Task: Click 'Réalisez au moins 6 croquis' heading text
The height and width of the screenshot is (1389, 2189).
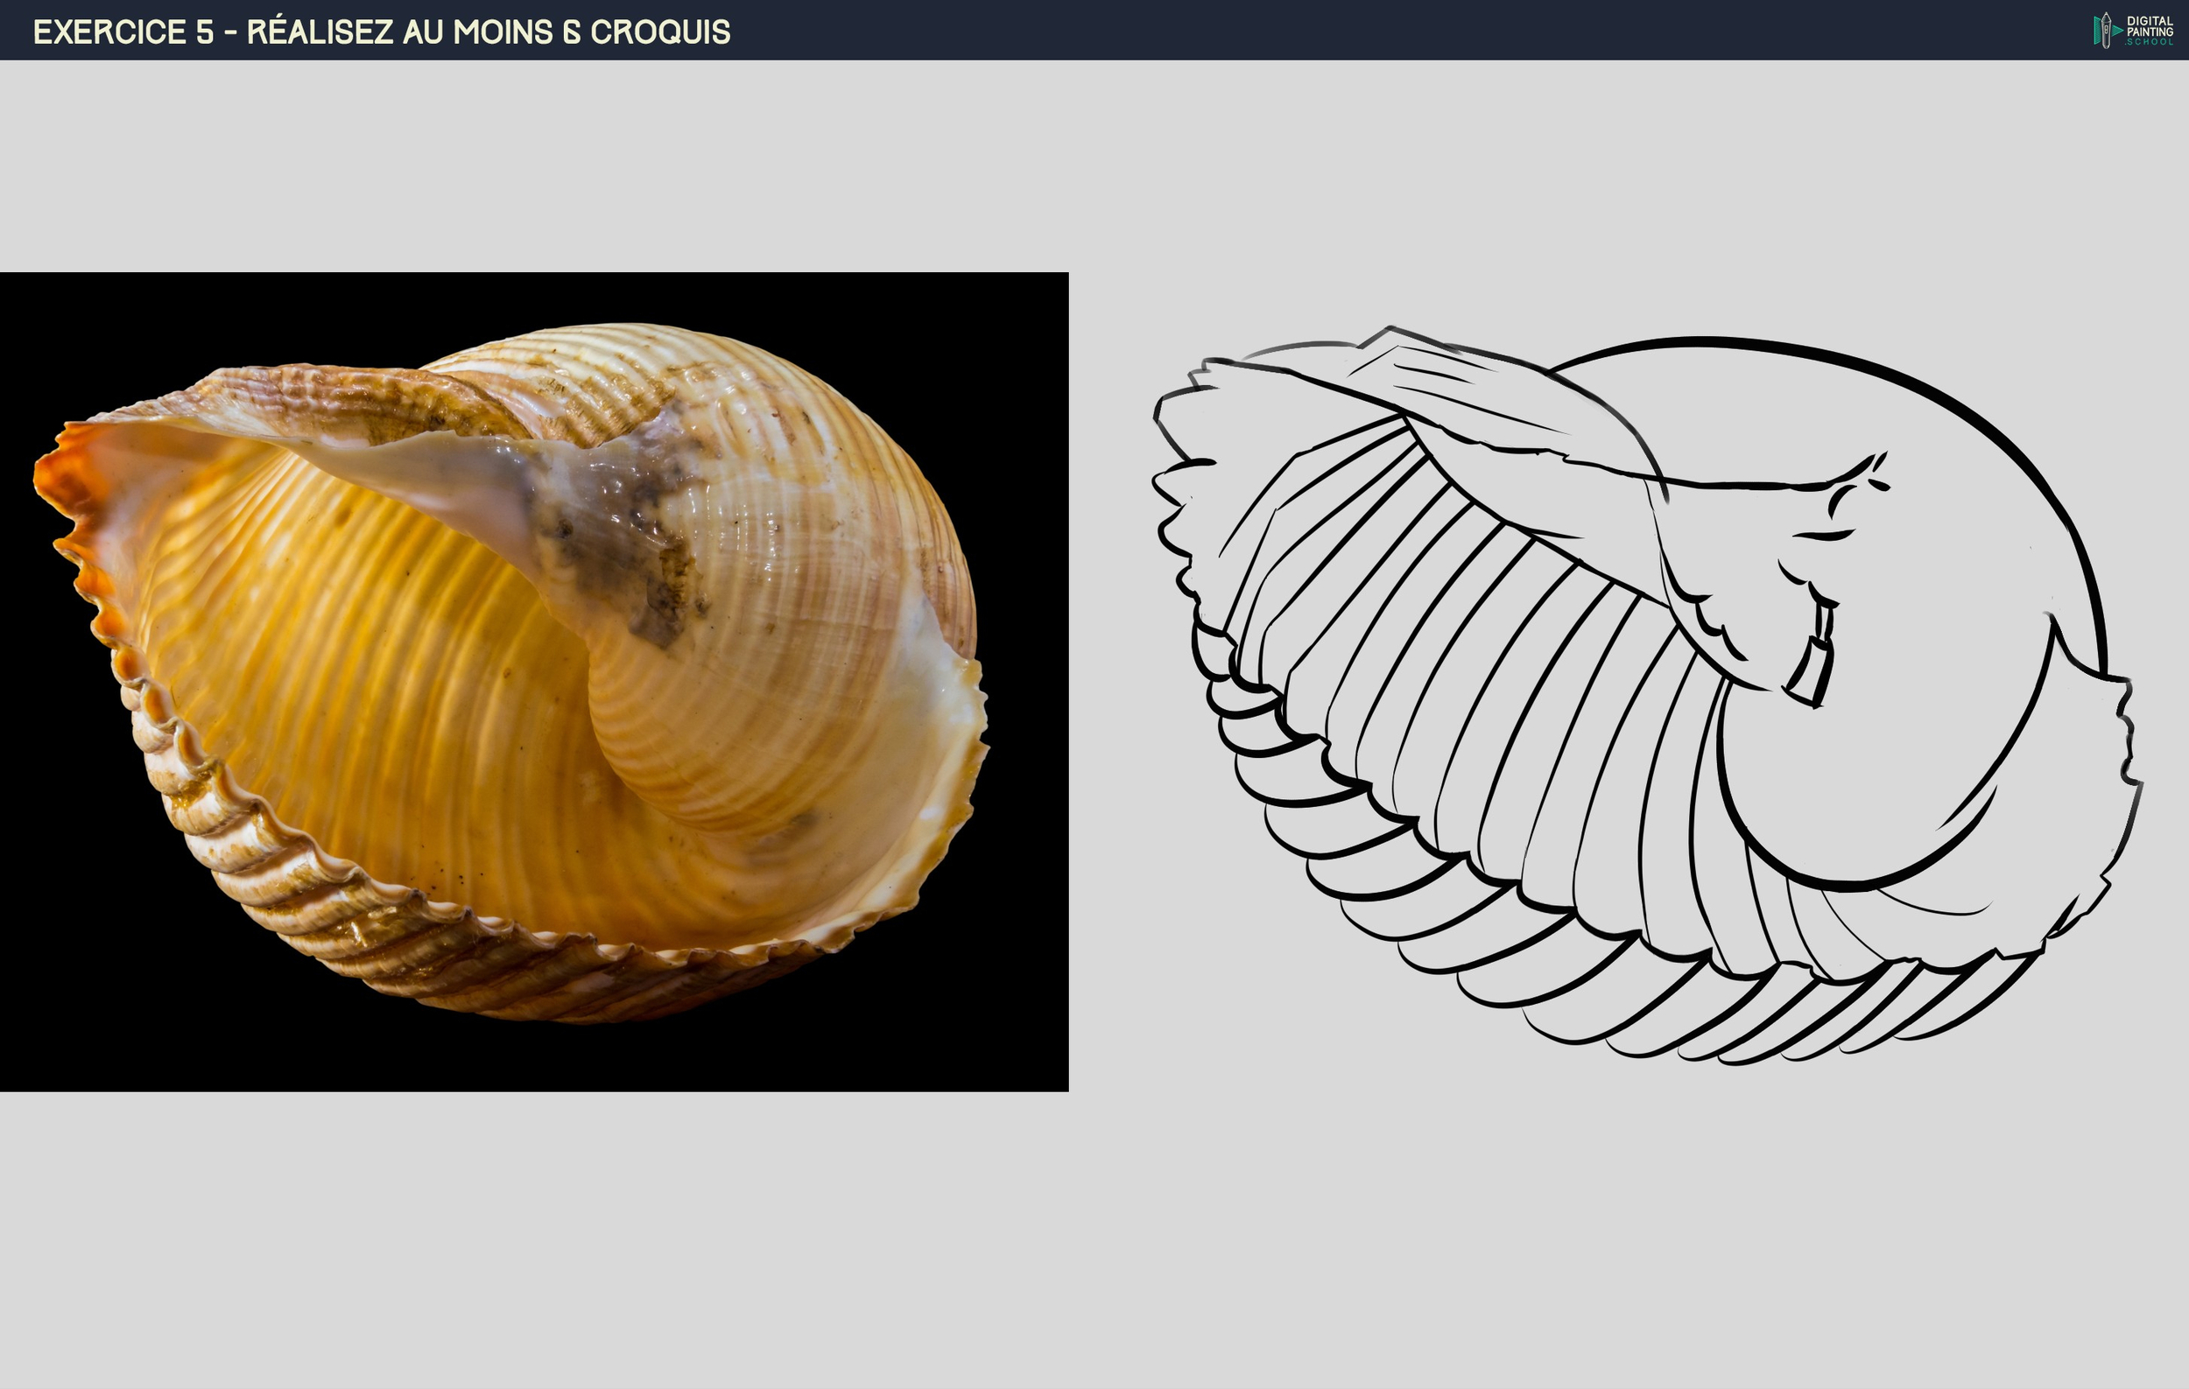Action: (x=489, y=32)
